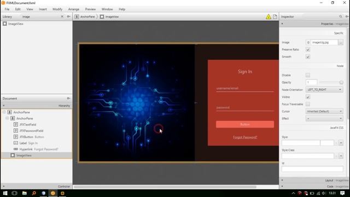Click the Opacity value field
Image resolution: width=350 pixels, height=197 pixels.
(311, 82)
